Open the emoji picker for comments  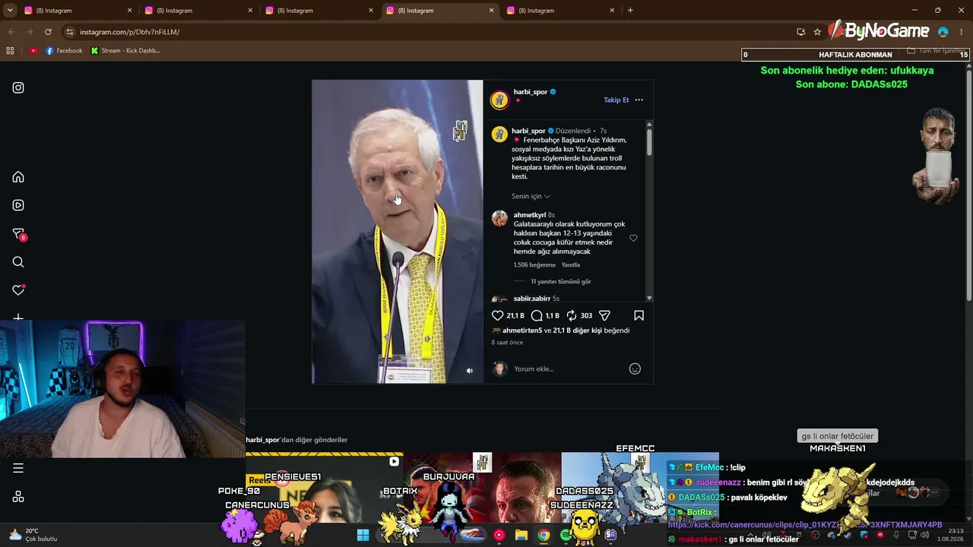[x=635, y=369]
